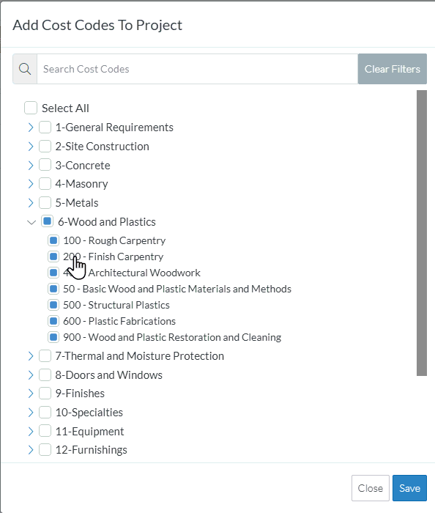Image resolution: width=435 pixels, height=513 pixels.
Task: Expand 7-Thermal and Moisture Protection
Action: pyautogui.click(x=31, y=356)
